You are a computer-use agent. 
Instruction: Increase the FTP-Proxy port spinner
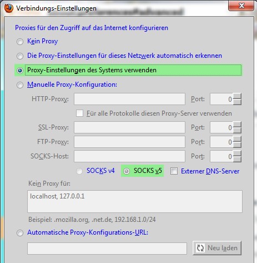237,139
